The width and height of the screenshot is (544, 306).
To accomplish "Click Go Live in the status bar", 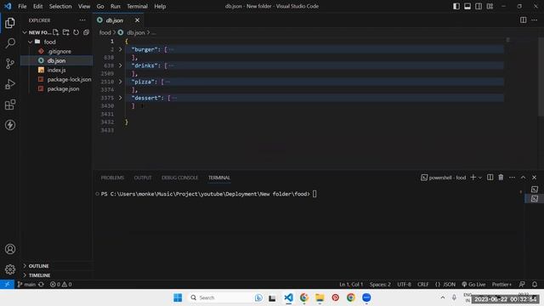I will [x=473, y=284].
